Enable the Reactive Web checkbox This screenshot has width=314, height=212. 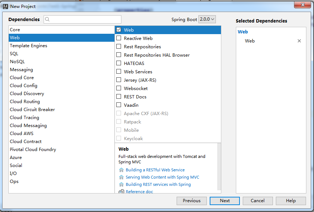pos(119,38)
